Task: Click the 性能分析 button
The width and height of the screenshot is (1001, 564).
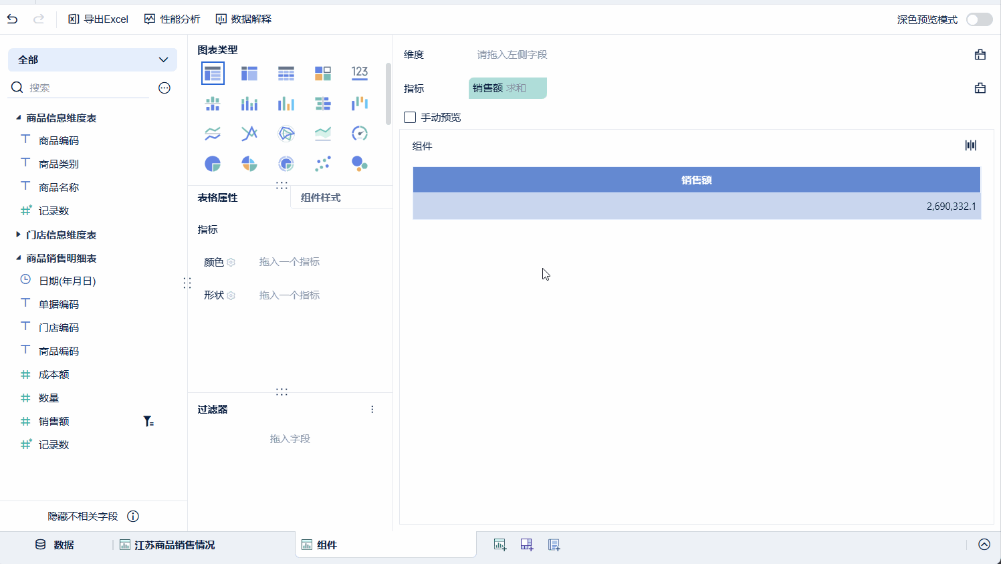Action: pyautogui.click(x=172, y=19)
